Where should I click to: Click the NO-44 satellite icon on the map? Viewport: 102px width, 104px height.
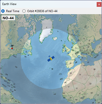coord(51,58)
